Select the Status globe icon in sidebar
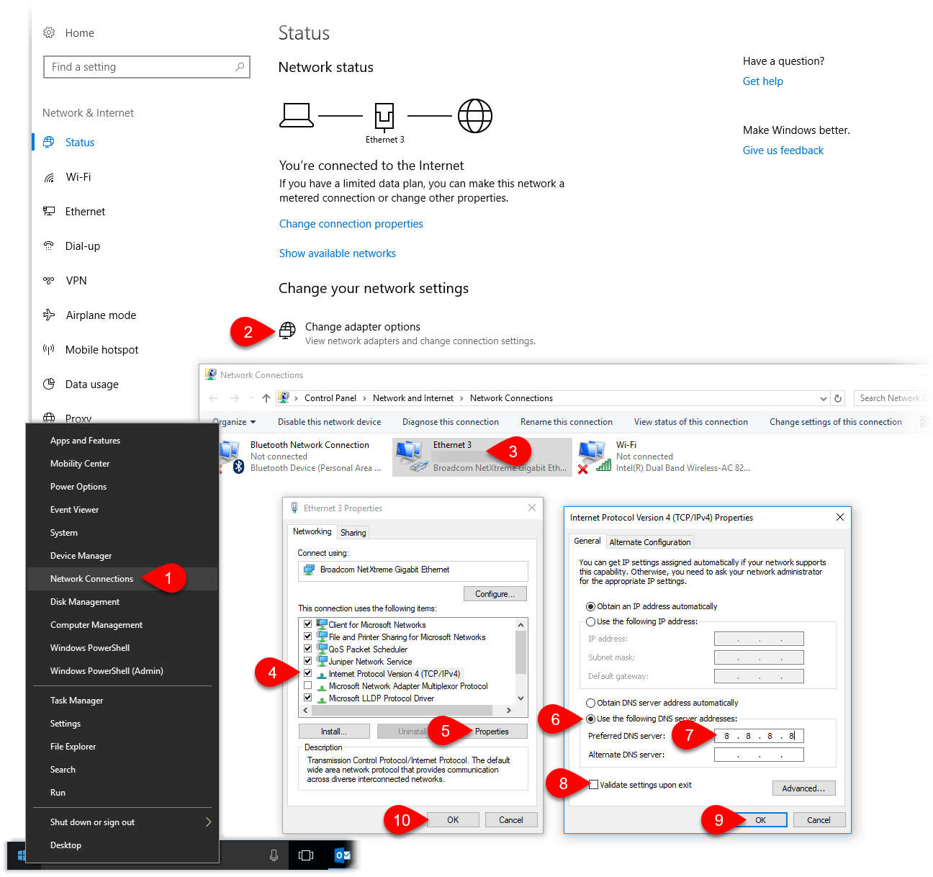Image resolution: width=933 pixels, height=877 pixels. (x=49, y=142)
